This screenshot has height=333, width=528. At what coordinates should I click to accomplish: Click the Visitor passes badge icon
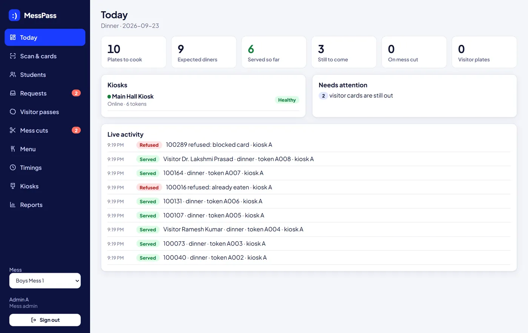tap(13, 112)
